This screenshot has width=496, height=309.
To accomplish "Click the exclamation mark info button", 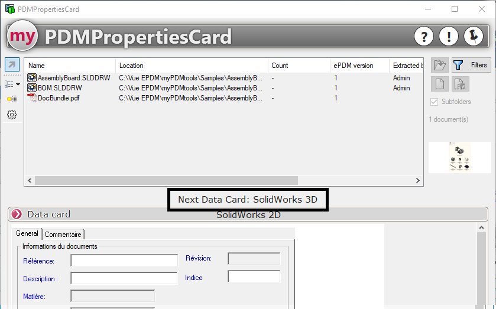I will (449, 37).
